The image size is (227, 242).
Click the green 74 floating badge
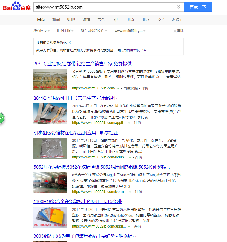coord(2,118)
